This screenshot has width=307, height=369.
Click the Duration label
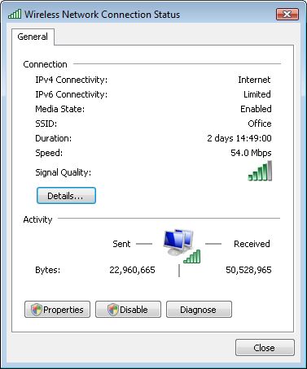54,138
